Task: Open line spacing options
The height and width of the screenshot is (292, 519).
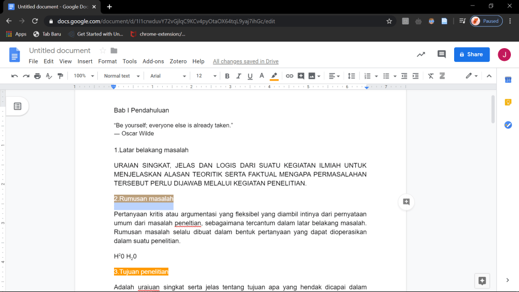Action: (351, 76)
